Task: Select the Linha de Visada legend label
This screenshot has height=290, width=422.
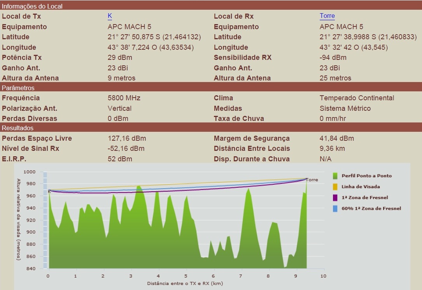Action: [x=361, y=187]
